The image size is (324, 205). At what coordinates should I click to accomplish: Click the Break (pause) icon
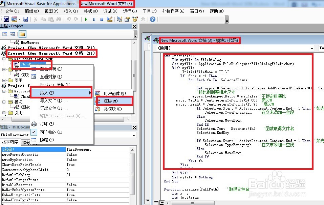pyautogui.click(x=94, y=19)
